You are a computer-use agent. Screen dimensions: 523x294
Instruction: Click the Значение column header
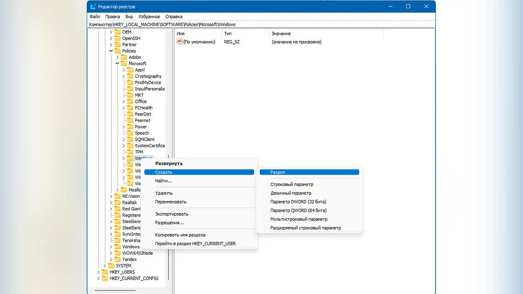(281, 34)
